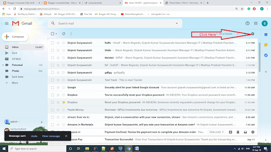This screenshot has height=152, width=271.
Task: Tick the select-all checkbox in toolbar
Action: click(53, 34)
